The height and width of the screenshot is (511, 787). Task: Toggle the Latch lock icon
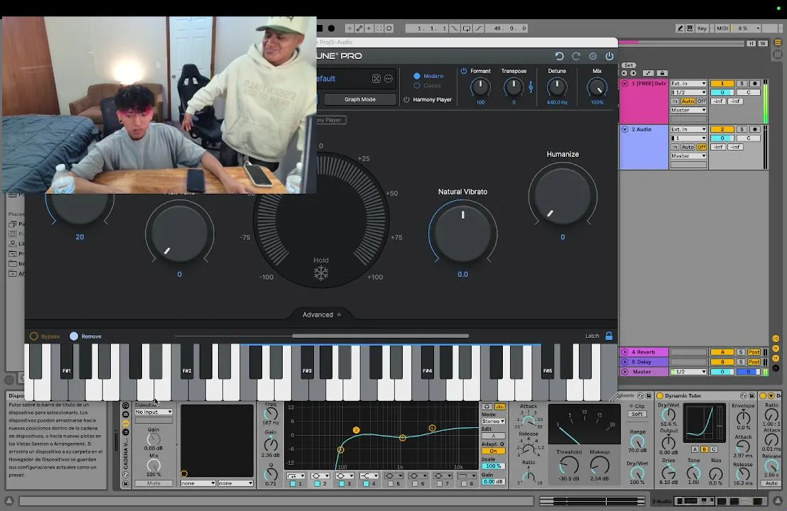(x=609, y=336)
